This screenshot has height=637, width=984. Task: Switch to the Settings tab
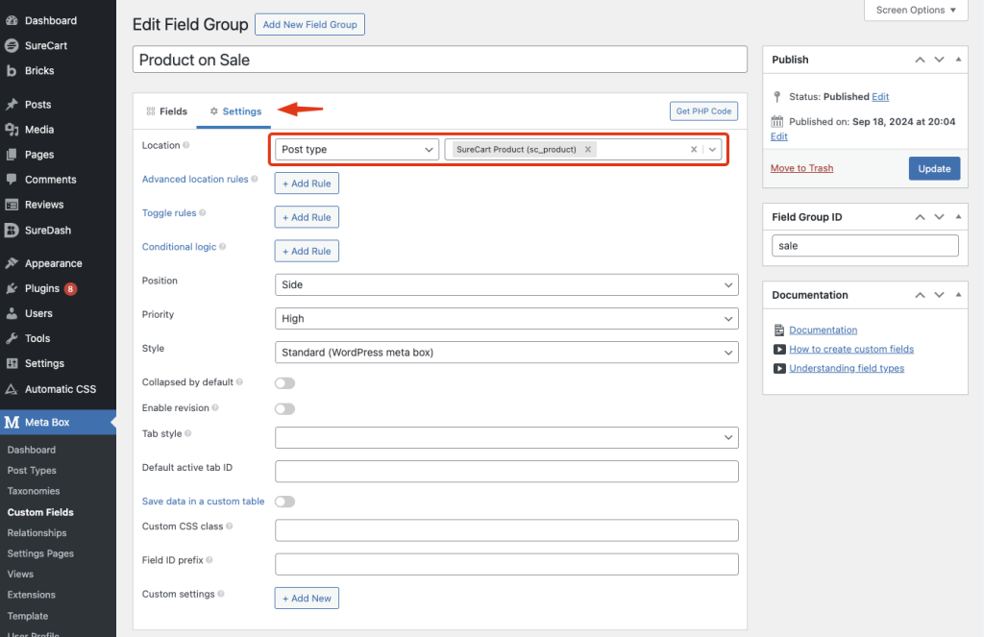[x=235, y=111]
